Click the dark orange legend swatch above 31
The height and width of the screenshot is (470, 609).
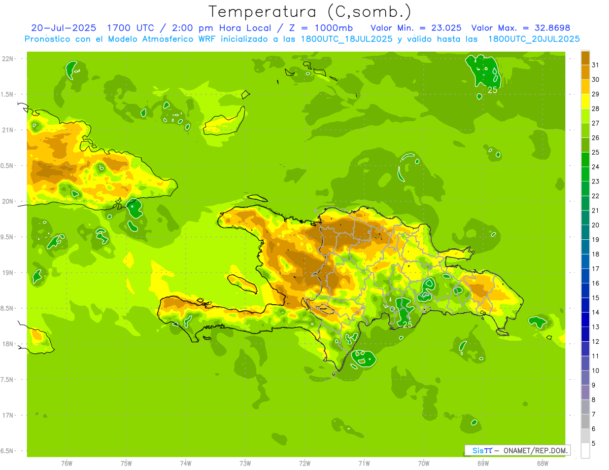(x=585, y=58)
